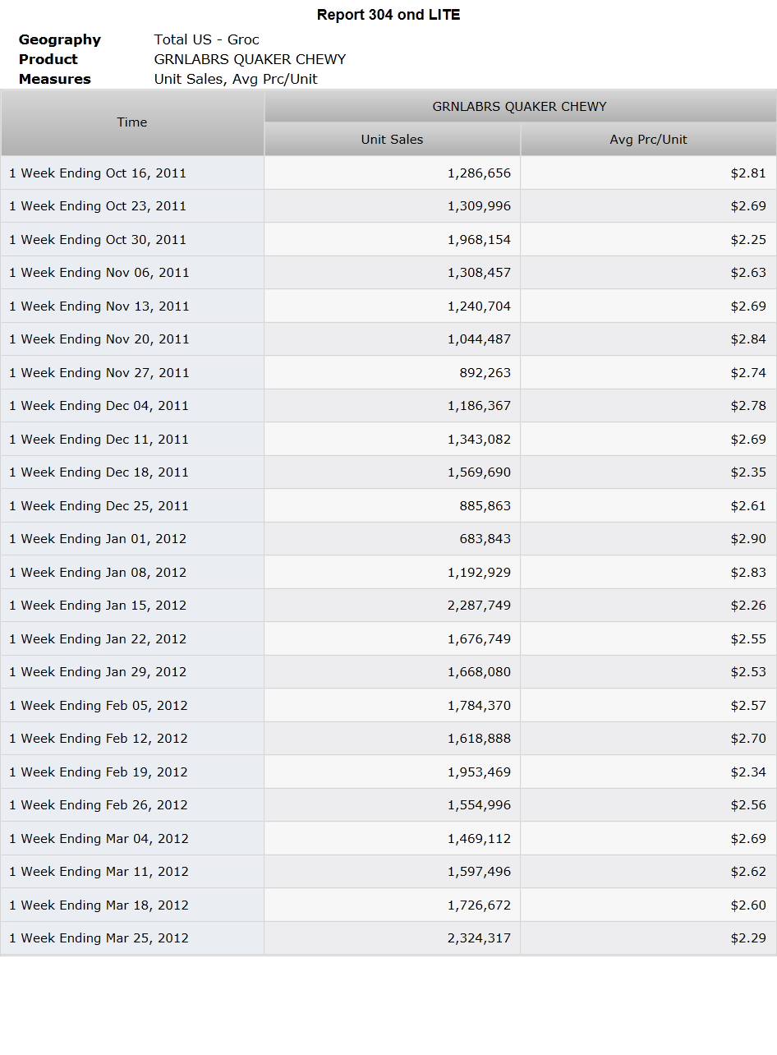Click the Product label
The image size is (777, 1055).
click(x=48, y=59)
